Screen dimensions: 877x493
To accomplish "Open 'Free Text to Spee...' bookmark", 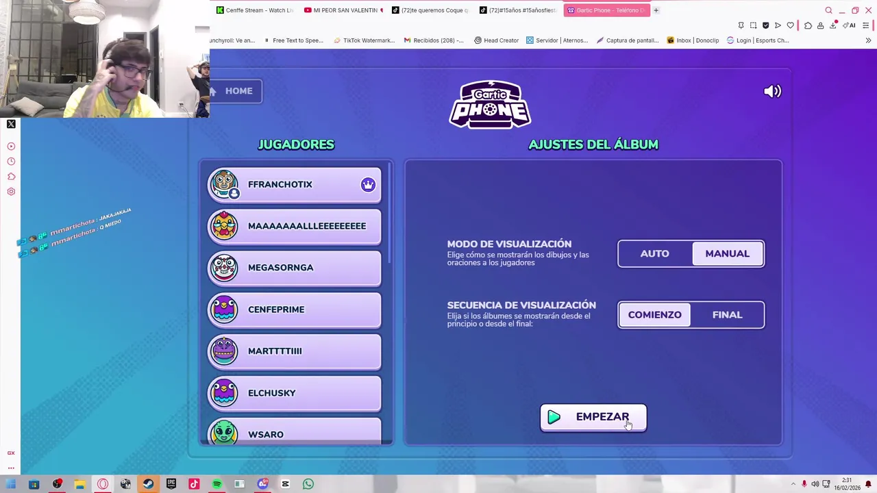I will pyautogui.click(x=293, y=40).
